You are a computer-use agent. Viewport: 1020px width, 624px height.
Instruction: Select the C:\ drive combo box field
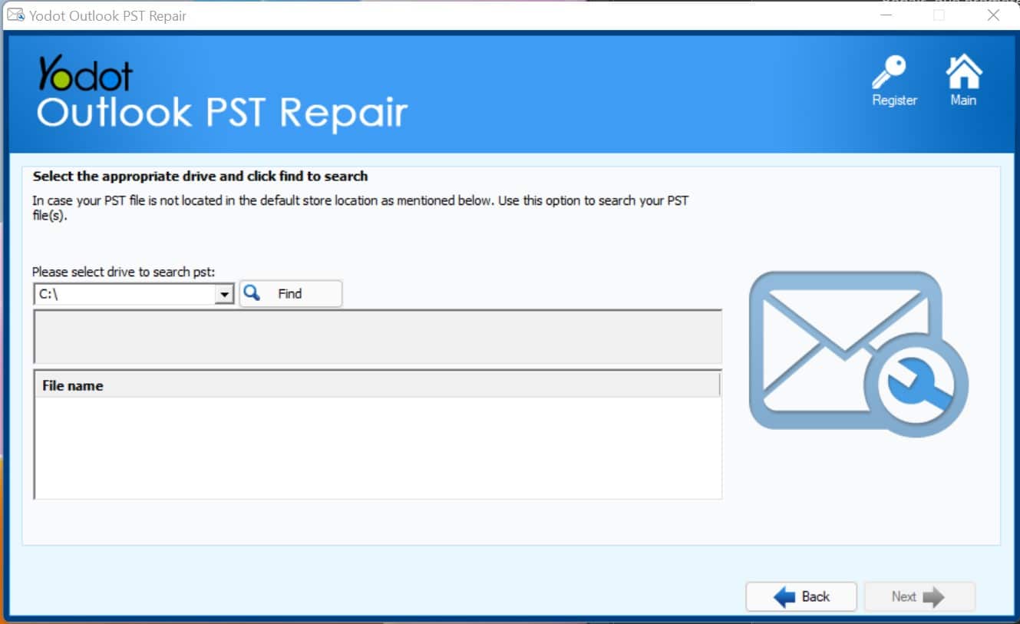[x=124, y=295]
